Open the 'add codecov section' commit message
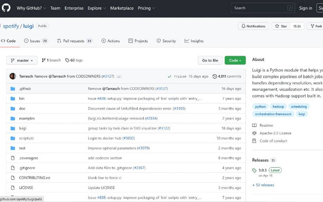The image size is (323, 202). tap(105, 158)
